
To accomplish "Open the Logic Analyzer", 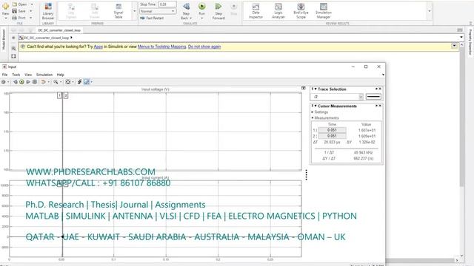I will point(278,11).
